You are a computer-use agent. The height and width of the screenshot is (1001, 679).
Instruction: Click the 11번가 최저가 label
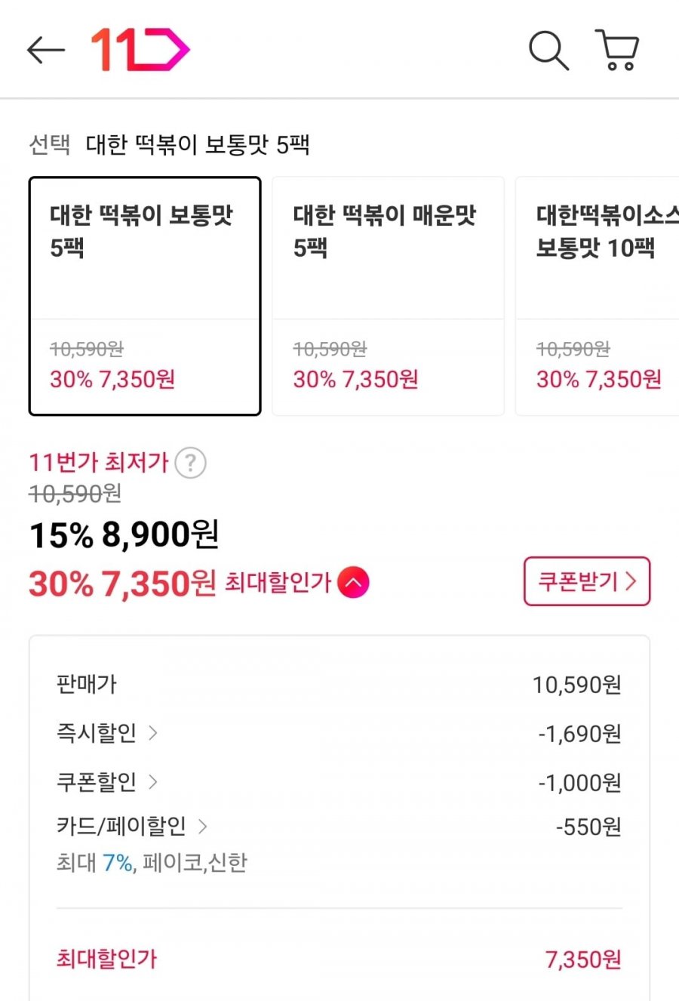tap(98, 462)
